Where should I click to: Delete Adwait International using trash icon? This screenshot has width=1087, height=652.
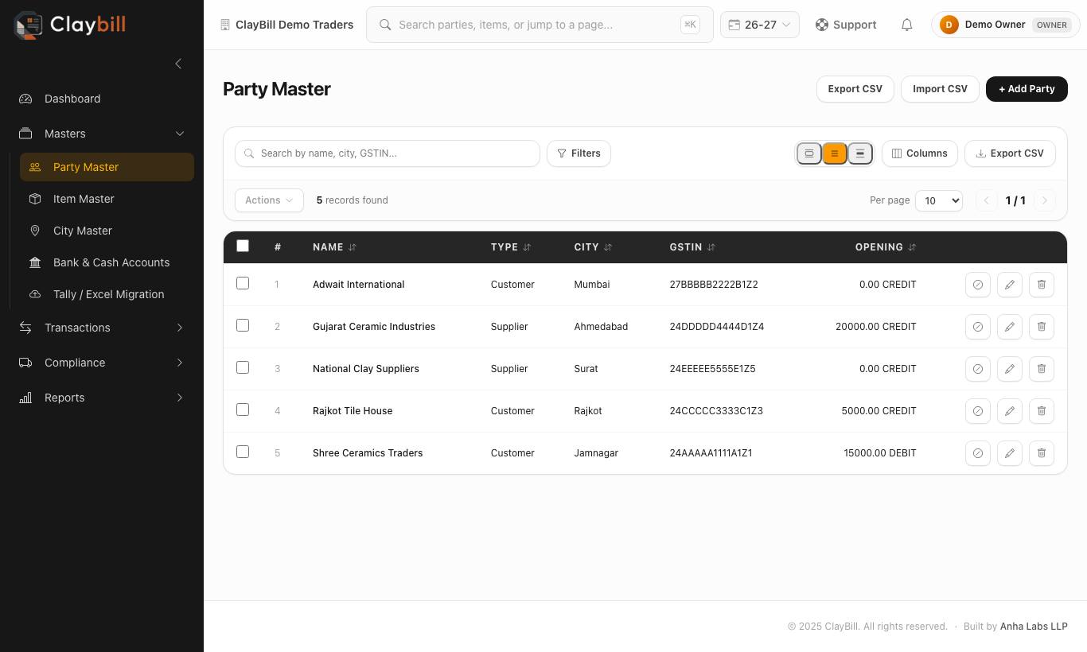point(1041,285)
